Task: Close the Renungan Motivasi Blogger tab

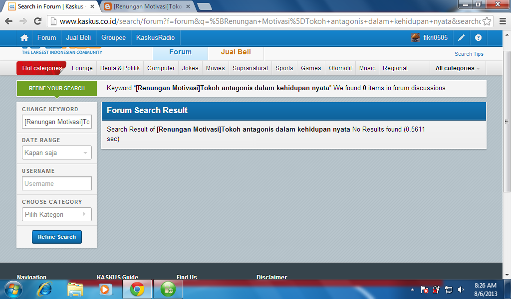Action: [188, 6]
